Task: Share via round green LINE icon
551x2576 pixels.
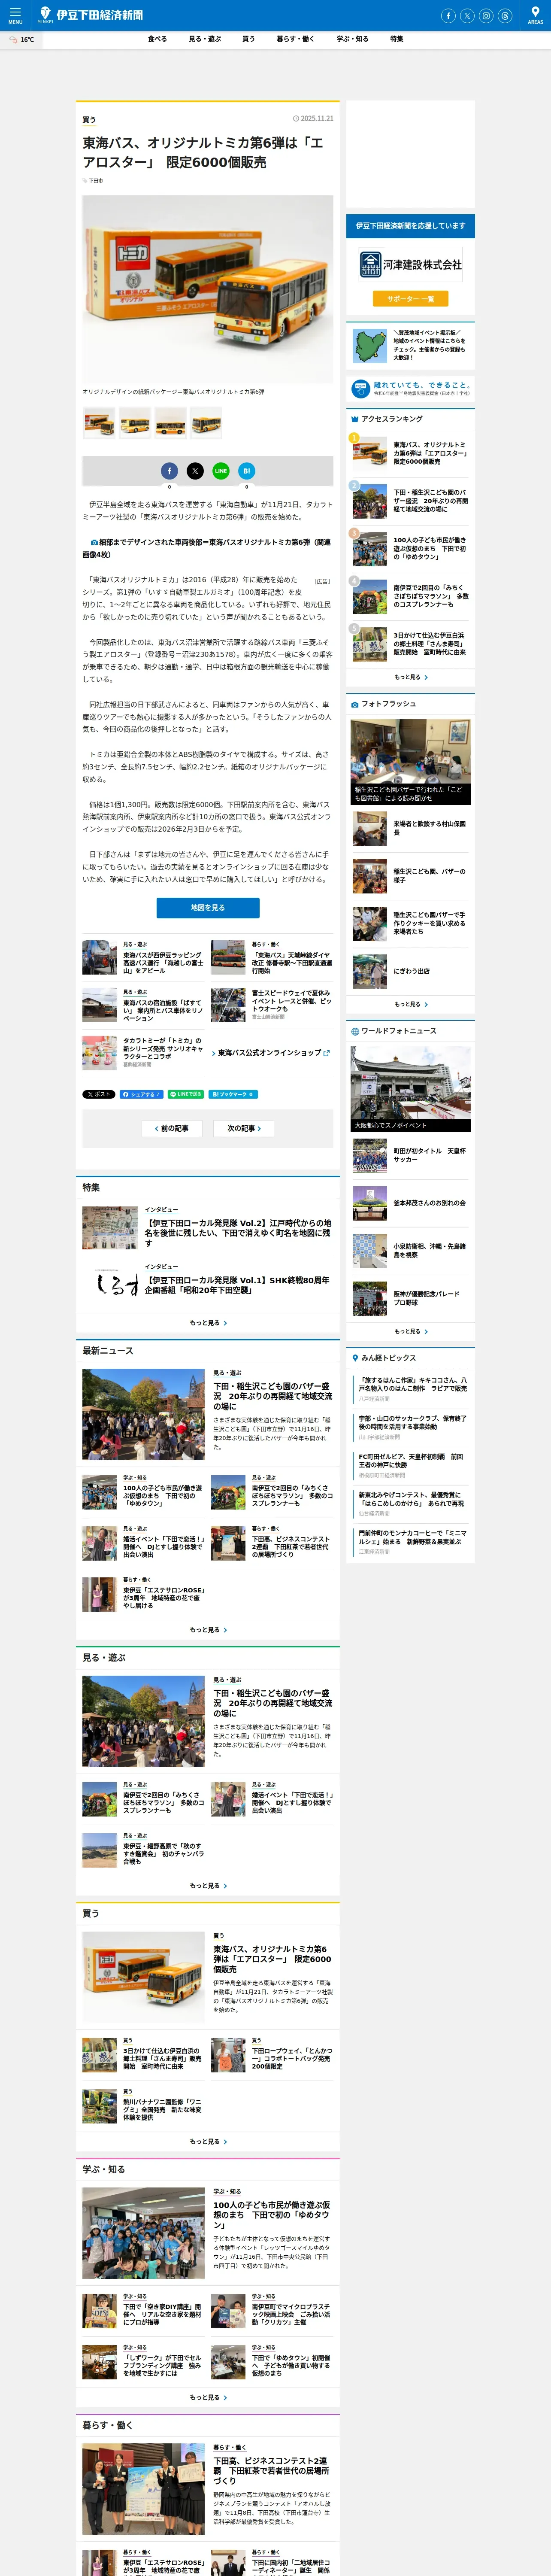Action: point(221,470)
